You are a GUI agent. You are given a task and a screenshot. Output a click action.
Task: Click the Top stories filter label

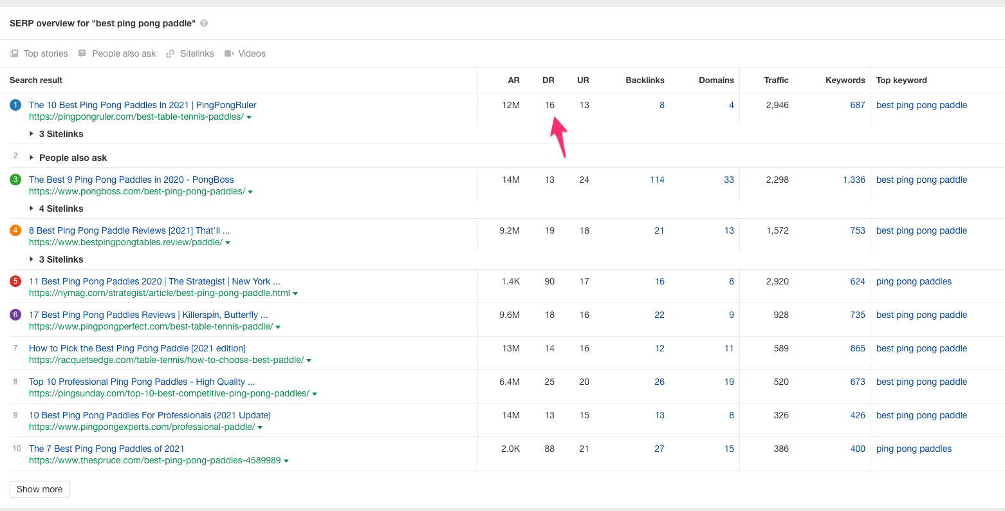coord(46,53)
